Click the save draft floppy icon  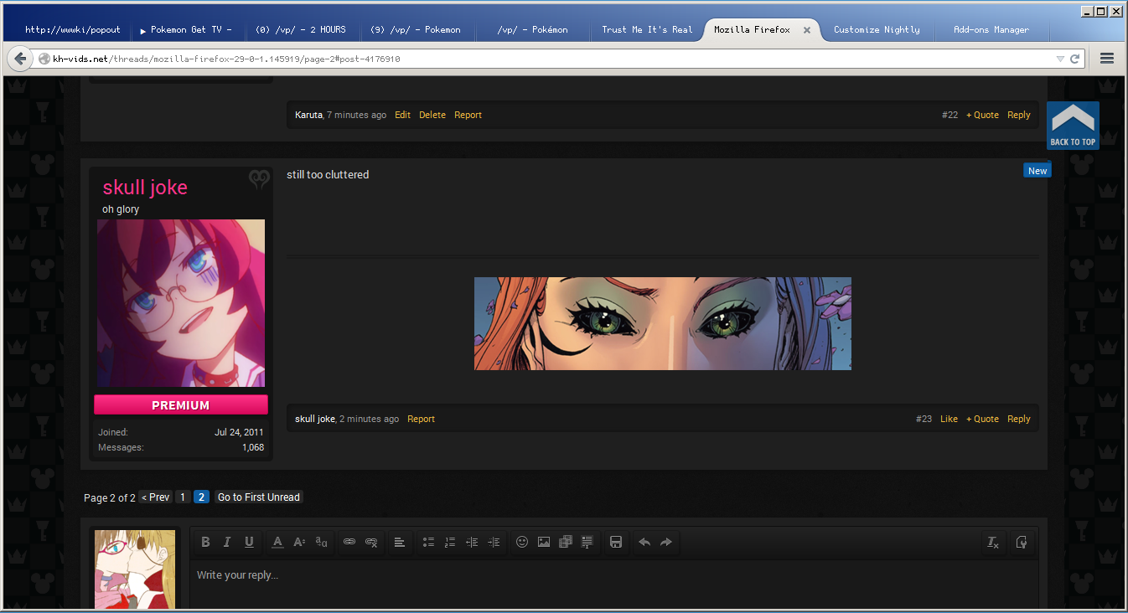(616, 542)
